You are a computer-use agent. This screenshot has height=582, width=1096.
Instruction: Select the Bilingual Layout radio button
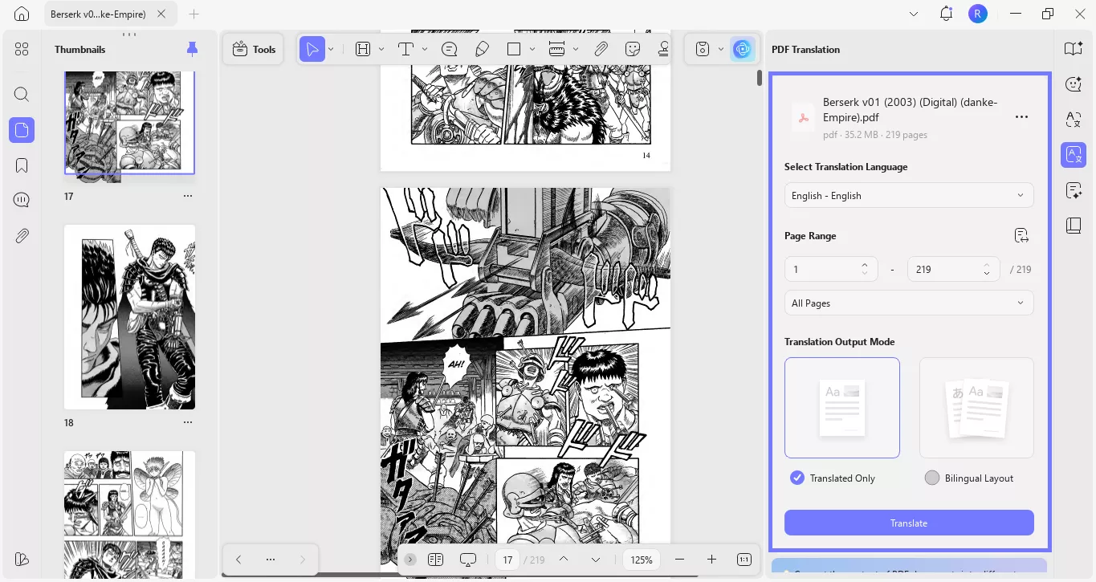click(932, 478)
